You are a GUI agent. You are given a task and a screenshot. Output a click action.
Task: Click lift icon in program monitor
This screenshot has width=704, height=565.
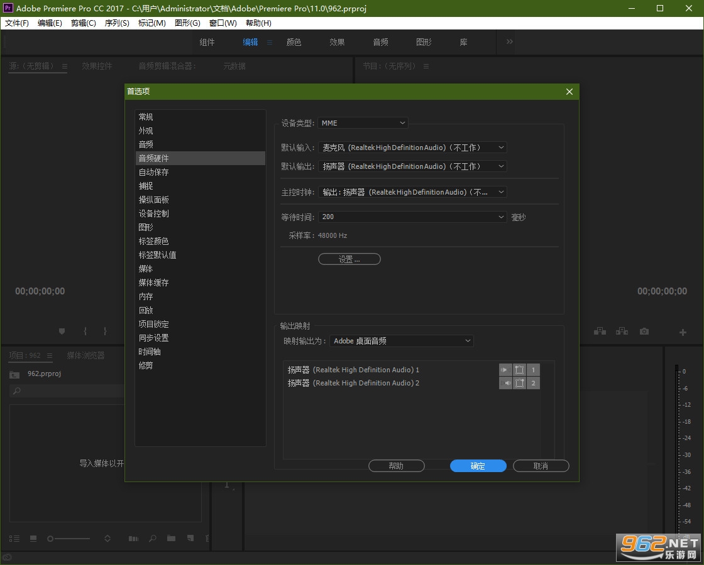[600, 331]
